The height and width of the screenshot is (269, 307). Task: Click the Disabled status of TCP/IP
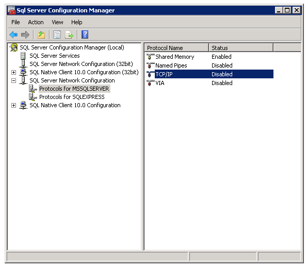(222, 74)
